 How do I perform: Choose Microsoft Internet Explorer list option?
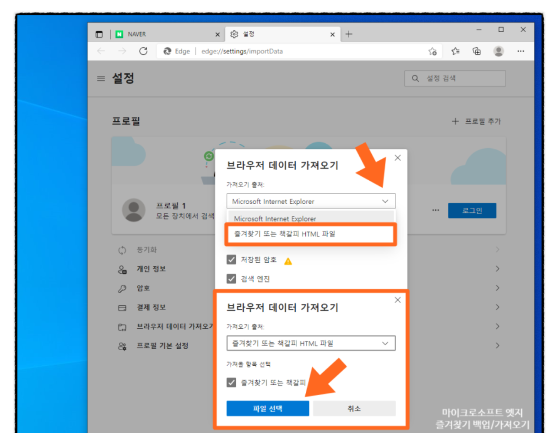311,219
